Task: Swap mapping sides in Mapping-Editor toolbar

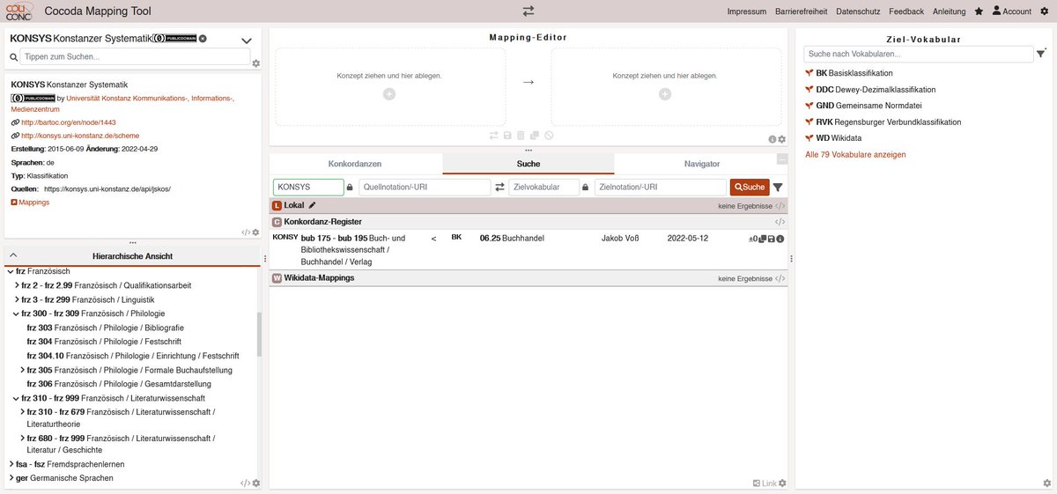Action: [494, 136]
